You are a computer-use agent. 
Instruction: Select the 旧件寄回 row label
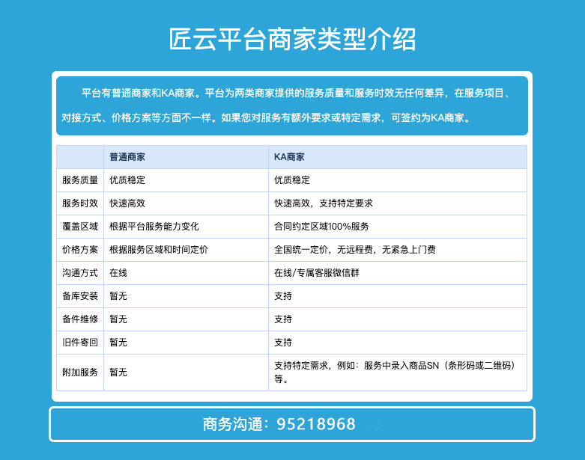(80, 343)
